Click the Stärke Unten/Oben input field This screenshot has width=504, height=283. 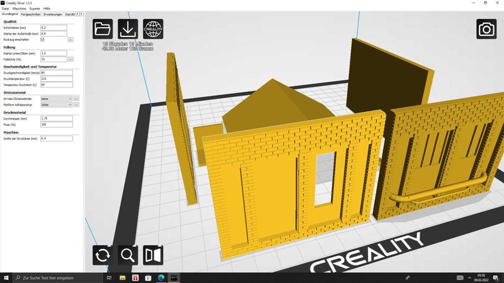click(x=54, y=53)
